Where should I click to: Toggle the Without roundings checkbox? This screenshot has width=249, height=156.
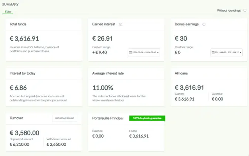pos(245,10)
